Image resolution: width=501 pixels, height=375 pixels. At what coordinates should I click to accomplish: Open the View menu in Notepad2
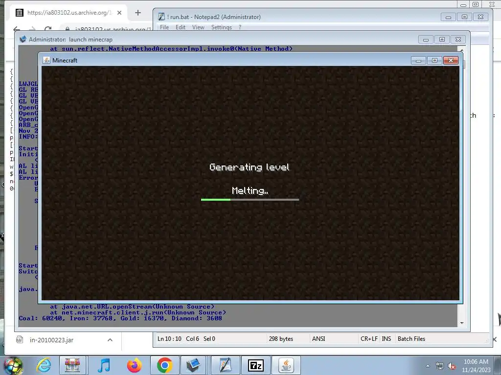[198, 27]
